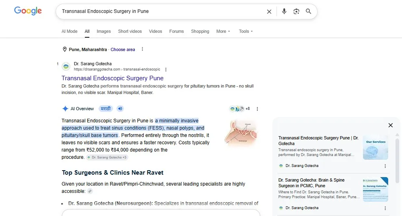Open 'Dr. Sarang Gotecha: Brain & Spine Surgeon' source

click(x=311, y=183)
